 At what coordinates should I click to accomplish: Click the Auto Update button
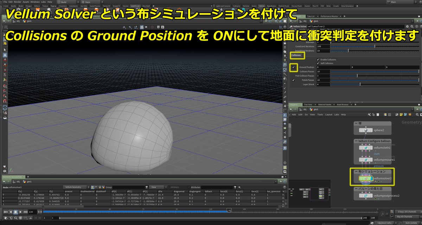pyautogui.click(x=411, y=223)
